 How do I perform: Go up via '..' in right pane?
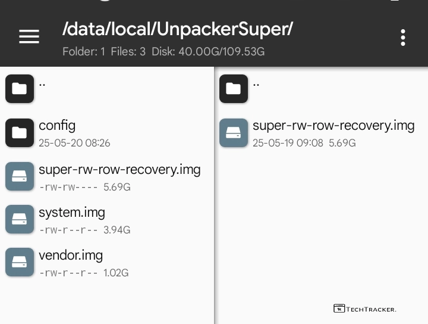pos(256,83)
